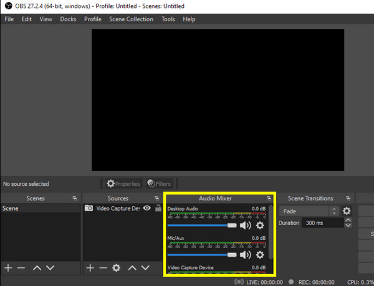
Task: Click the Properties button
Action: click(x=123, y=183)
